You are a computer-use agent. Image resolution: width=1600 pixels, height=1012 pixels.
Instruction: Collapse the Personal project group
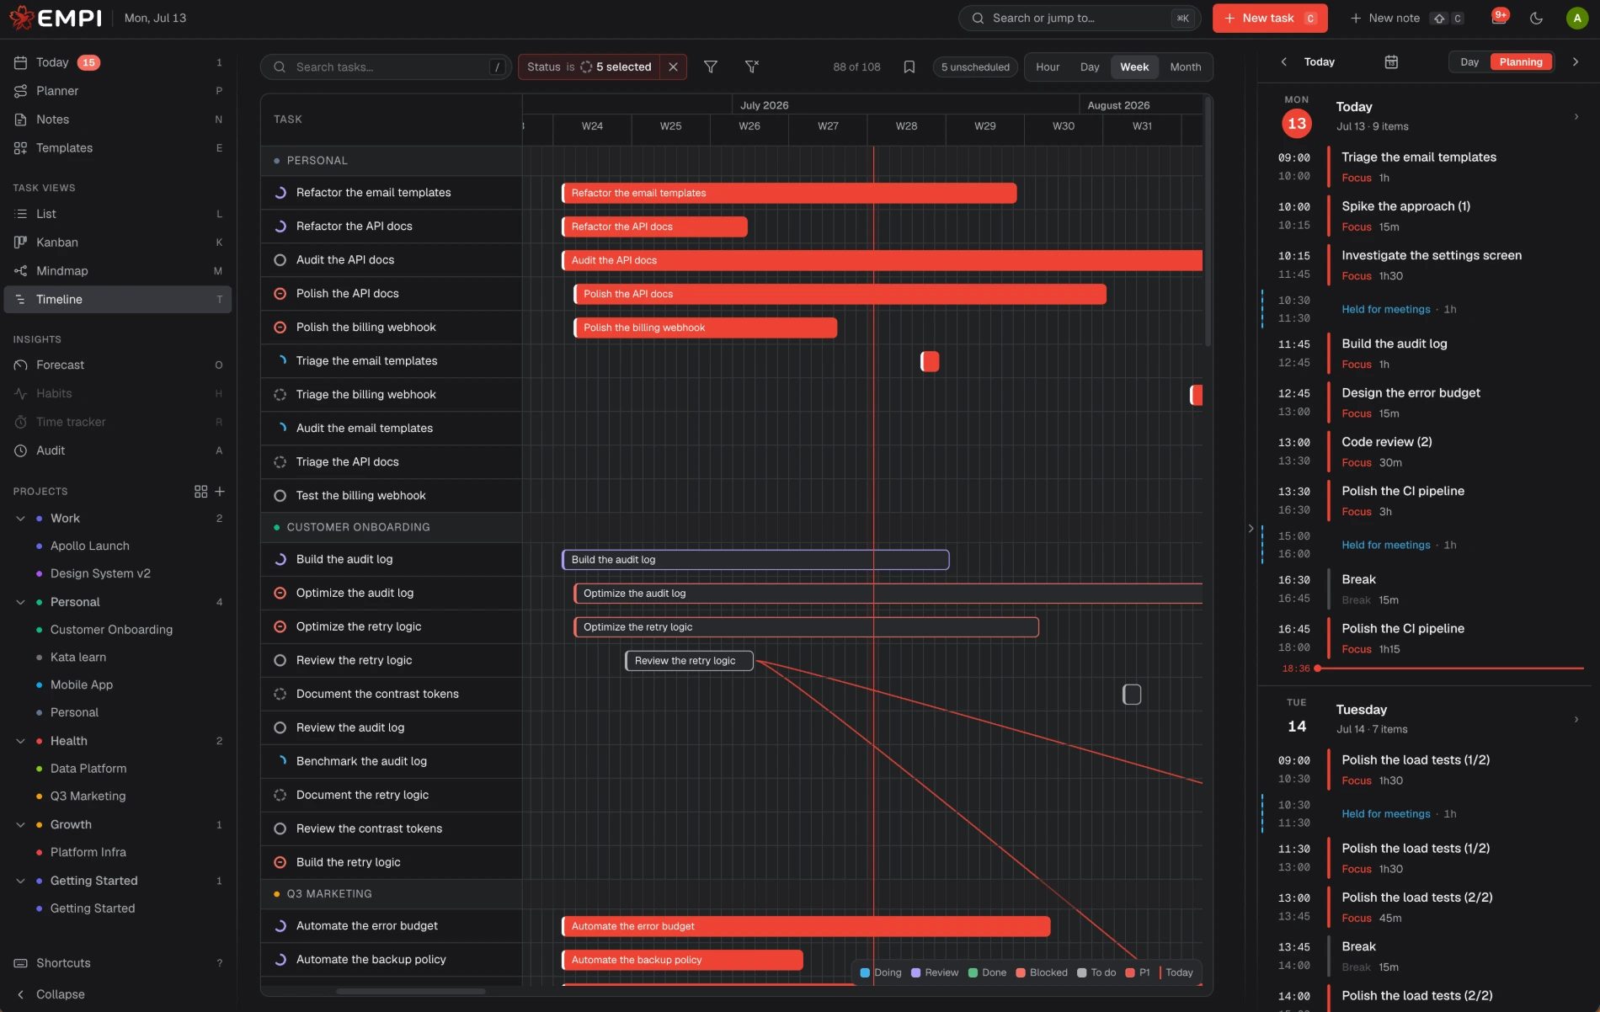click(20, 602)
